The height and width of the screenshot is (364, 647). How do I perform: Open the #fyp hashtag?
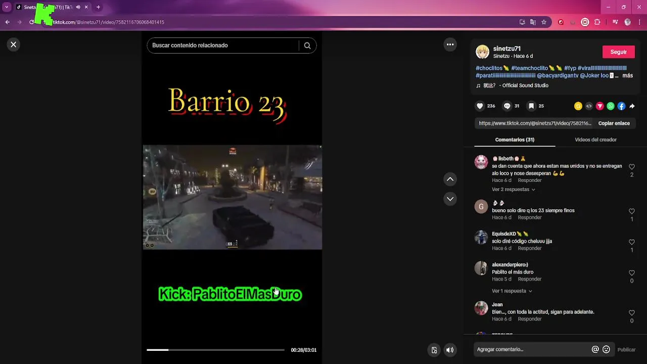coord(570,68)
